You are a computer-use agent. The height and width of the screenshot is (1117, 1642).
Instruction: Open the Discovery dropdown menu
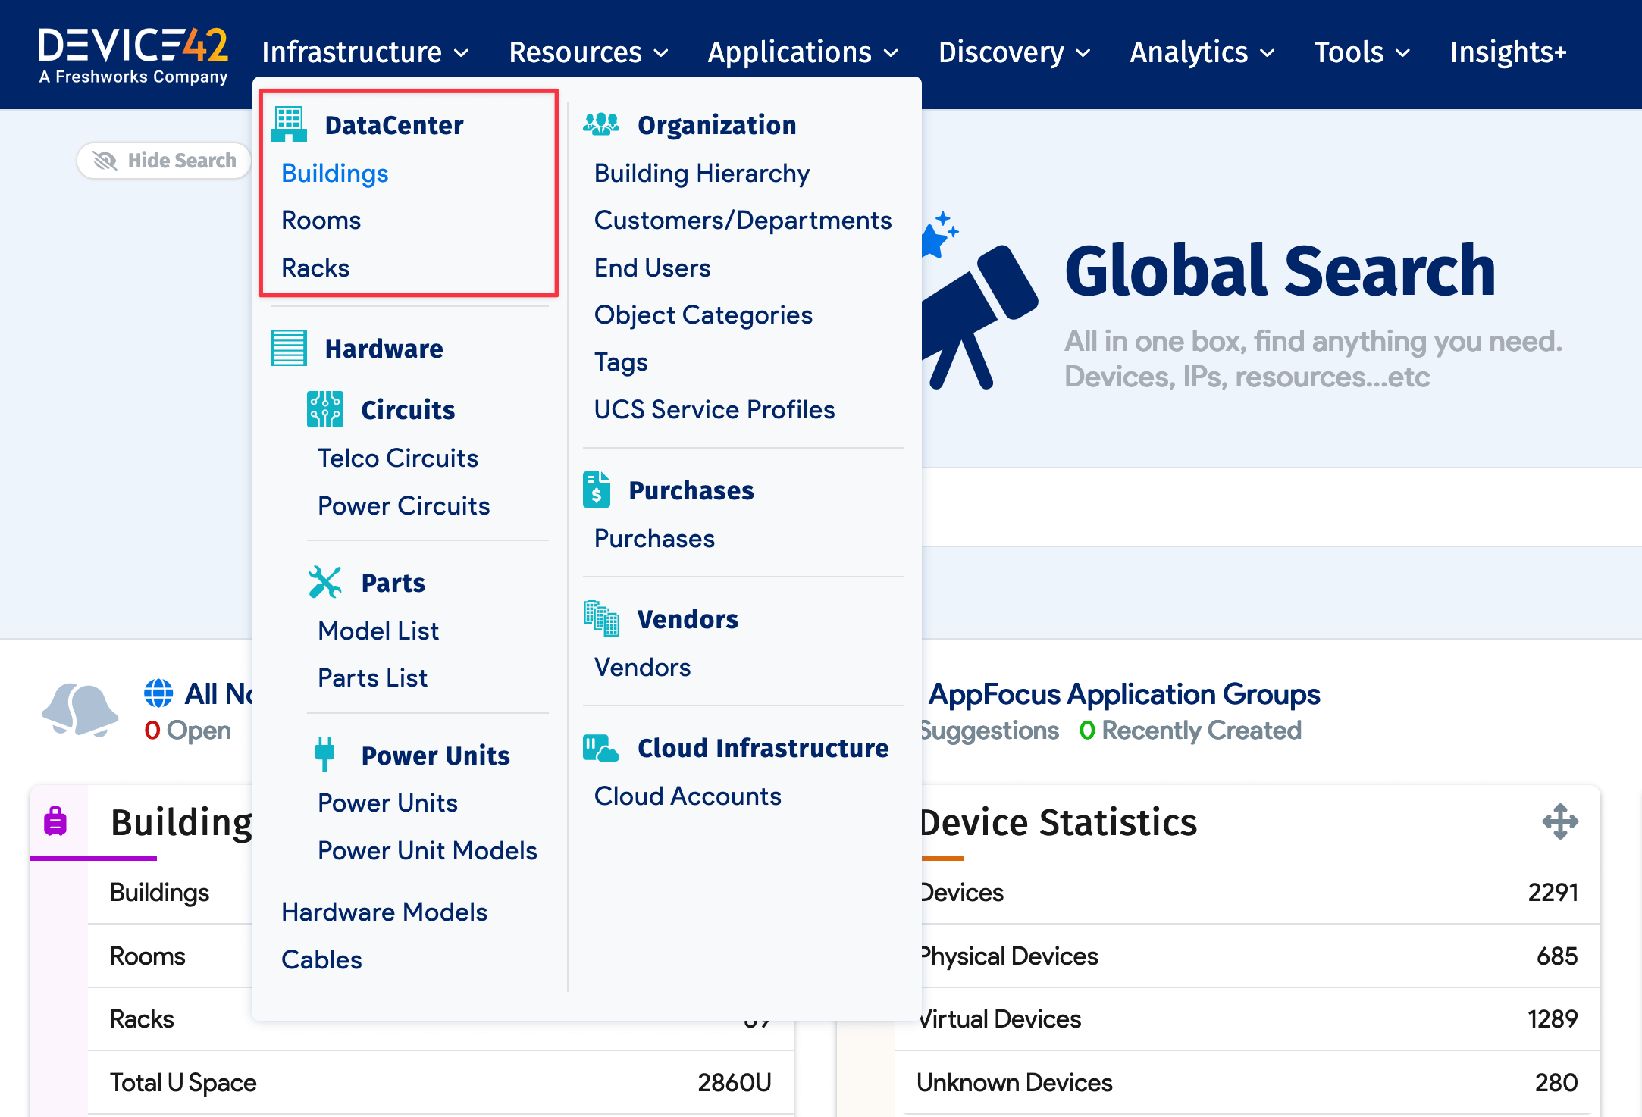click(x=1014, y=52)
